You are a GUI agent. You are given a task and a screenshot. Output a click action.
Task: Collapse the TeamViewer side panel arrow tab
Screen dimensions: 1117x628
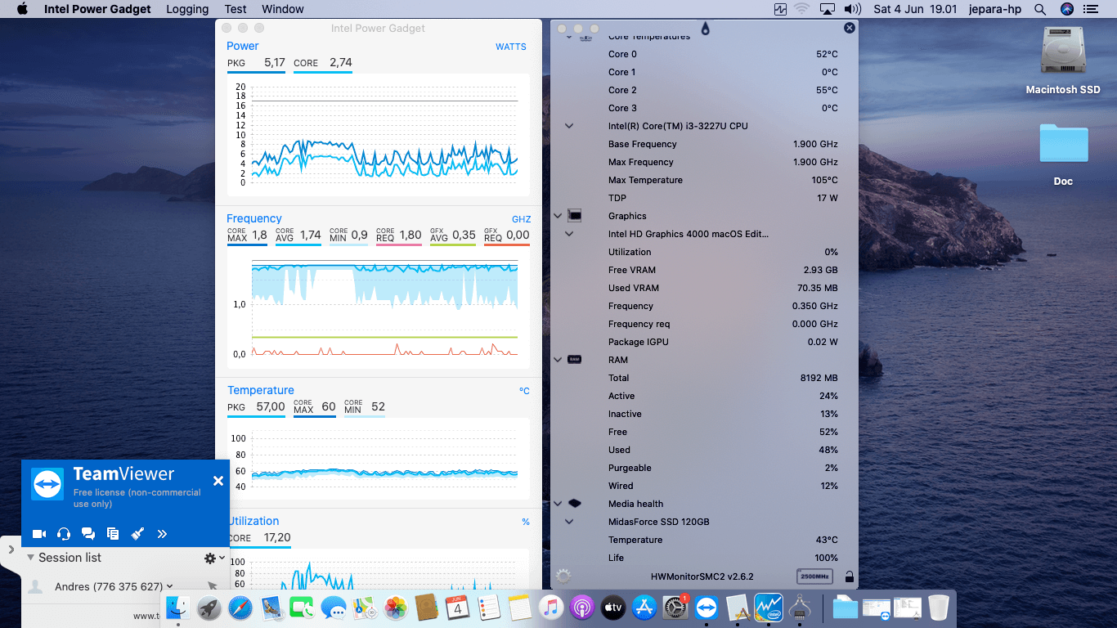tap(11, 550)
